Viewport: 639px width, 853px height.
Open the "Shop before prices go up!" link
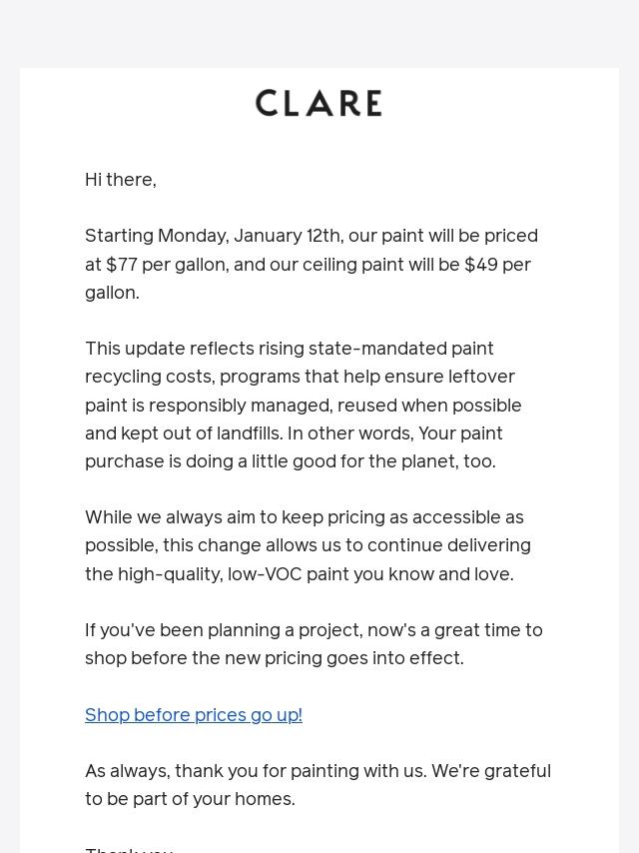point(193,715)
